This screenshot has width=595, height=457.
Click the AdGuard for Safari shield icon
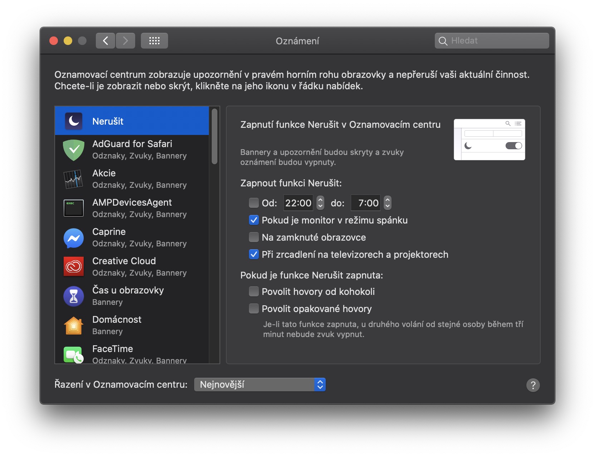click(74, 150)
